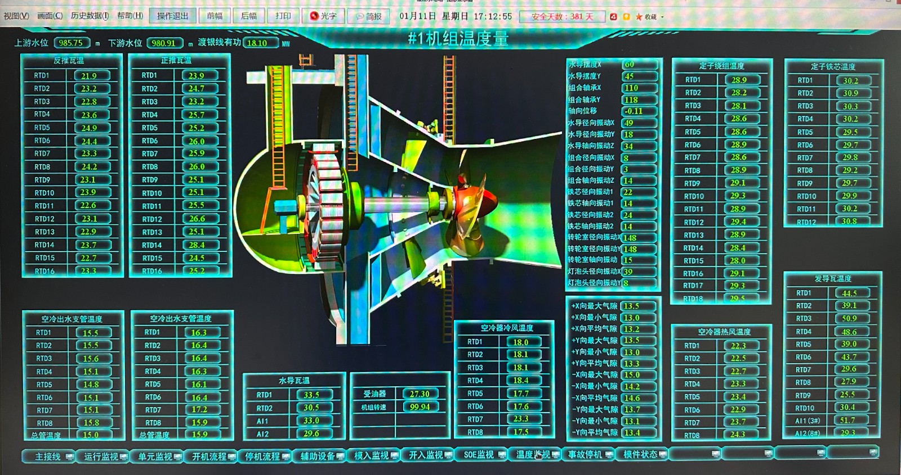Screen dimensions: 901x475
Task: Switch to the 开机流程 screen
Action: 209,456
